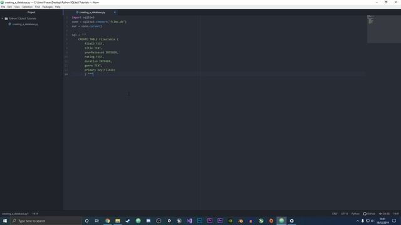This screenshot has width=401, height=225.
Task: Open the Edit menu
Action: [10, 7]
